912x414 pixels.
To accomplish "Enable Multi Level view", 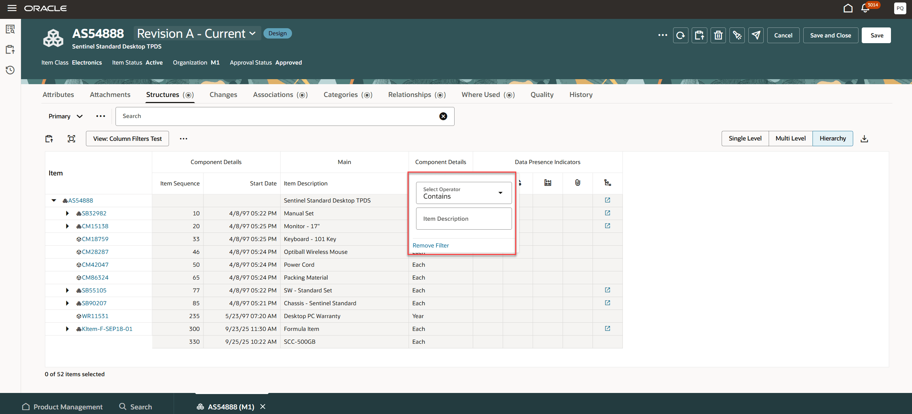I will click(x=790, y=138).
